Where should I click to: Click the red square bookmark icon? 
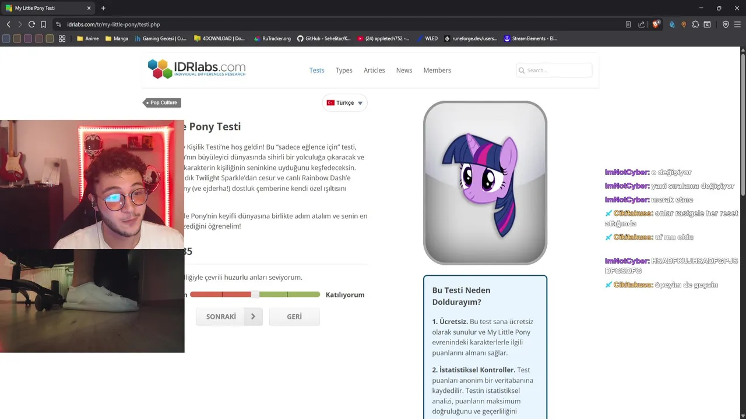[x=38, y=38]
